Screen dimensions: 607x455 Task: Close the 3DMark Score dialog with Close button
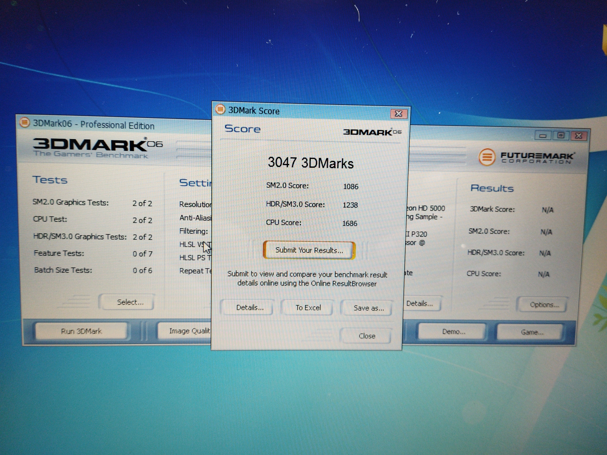click(x=367, y=336)
